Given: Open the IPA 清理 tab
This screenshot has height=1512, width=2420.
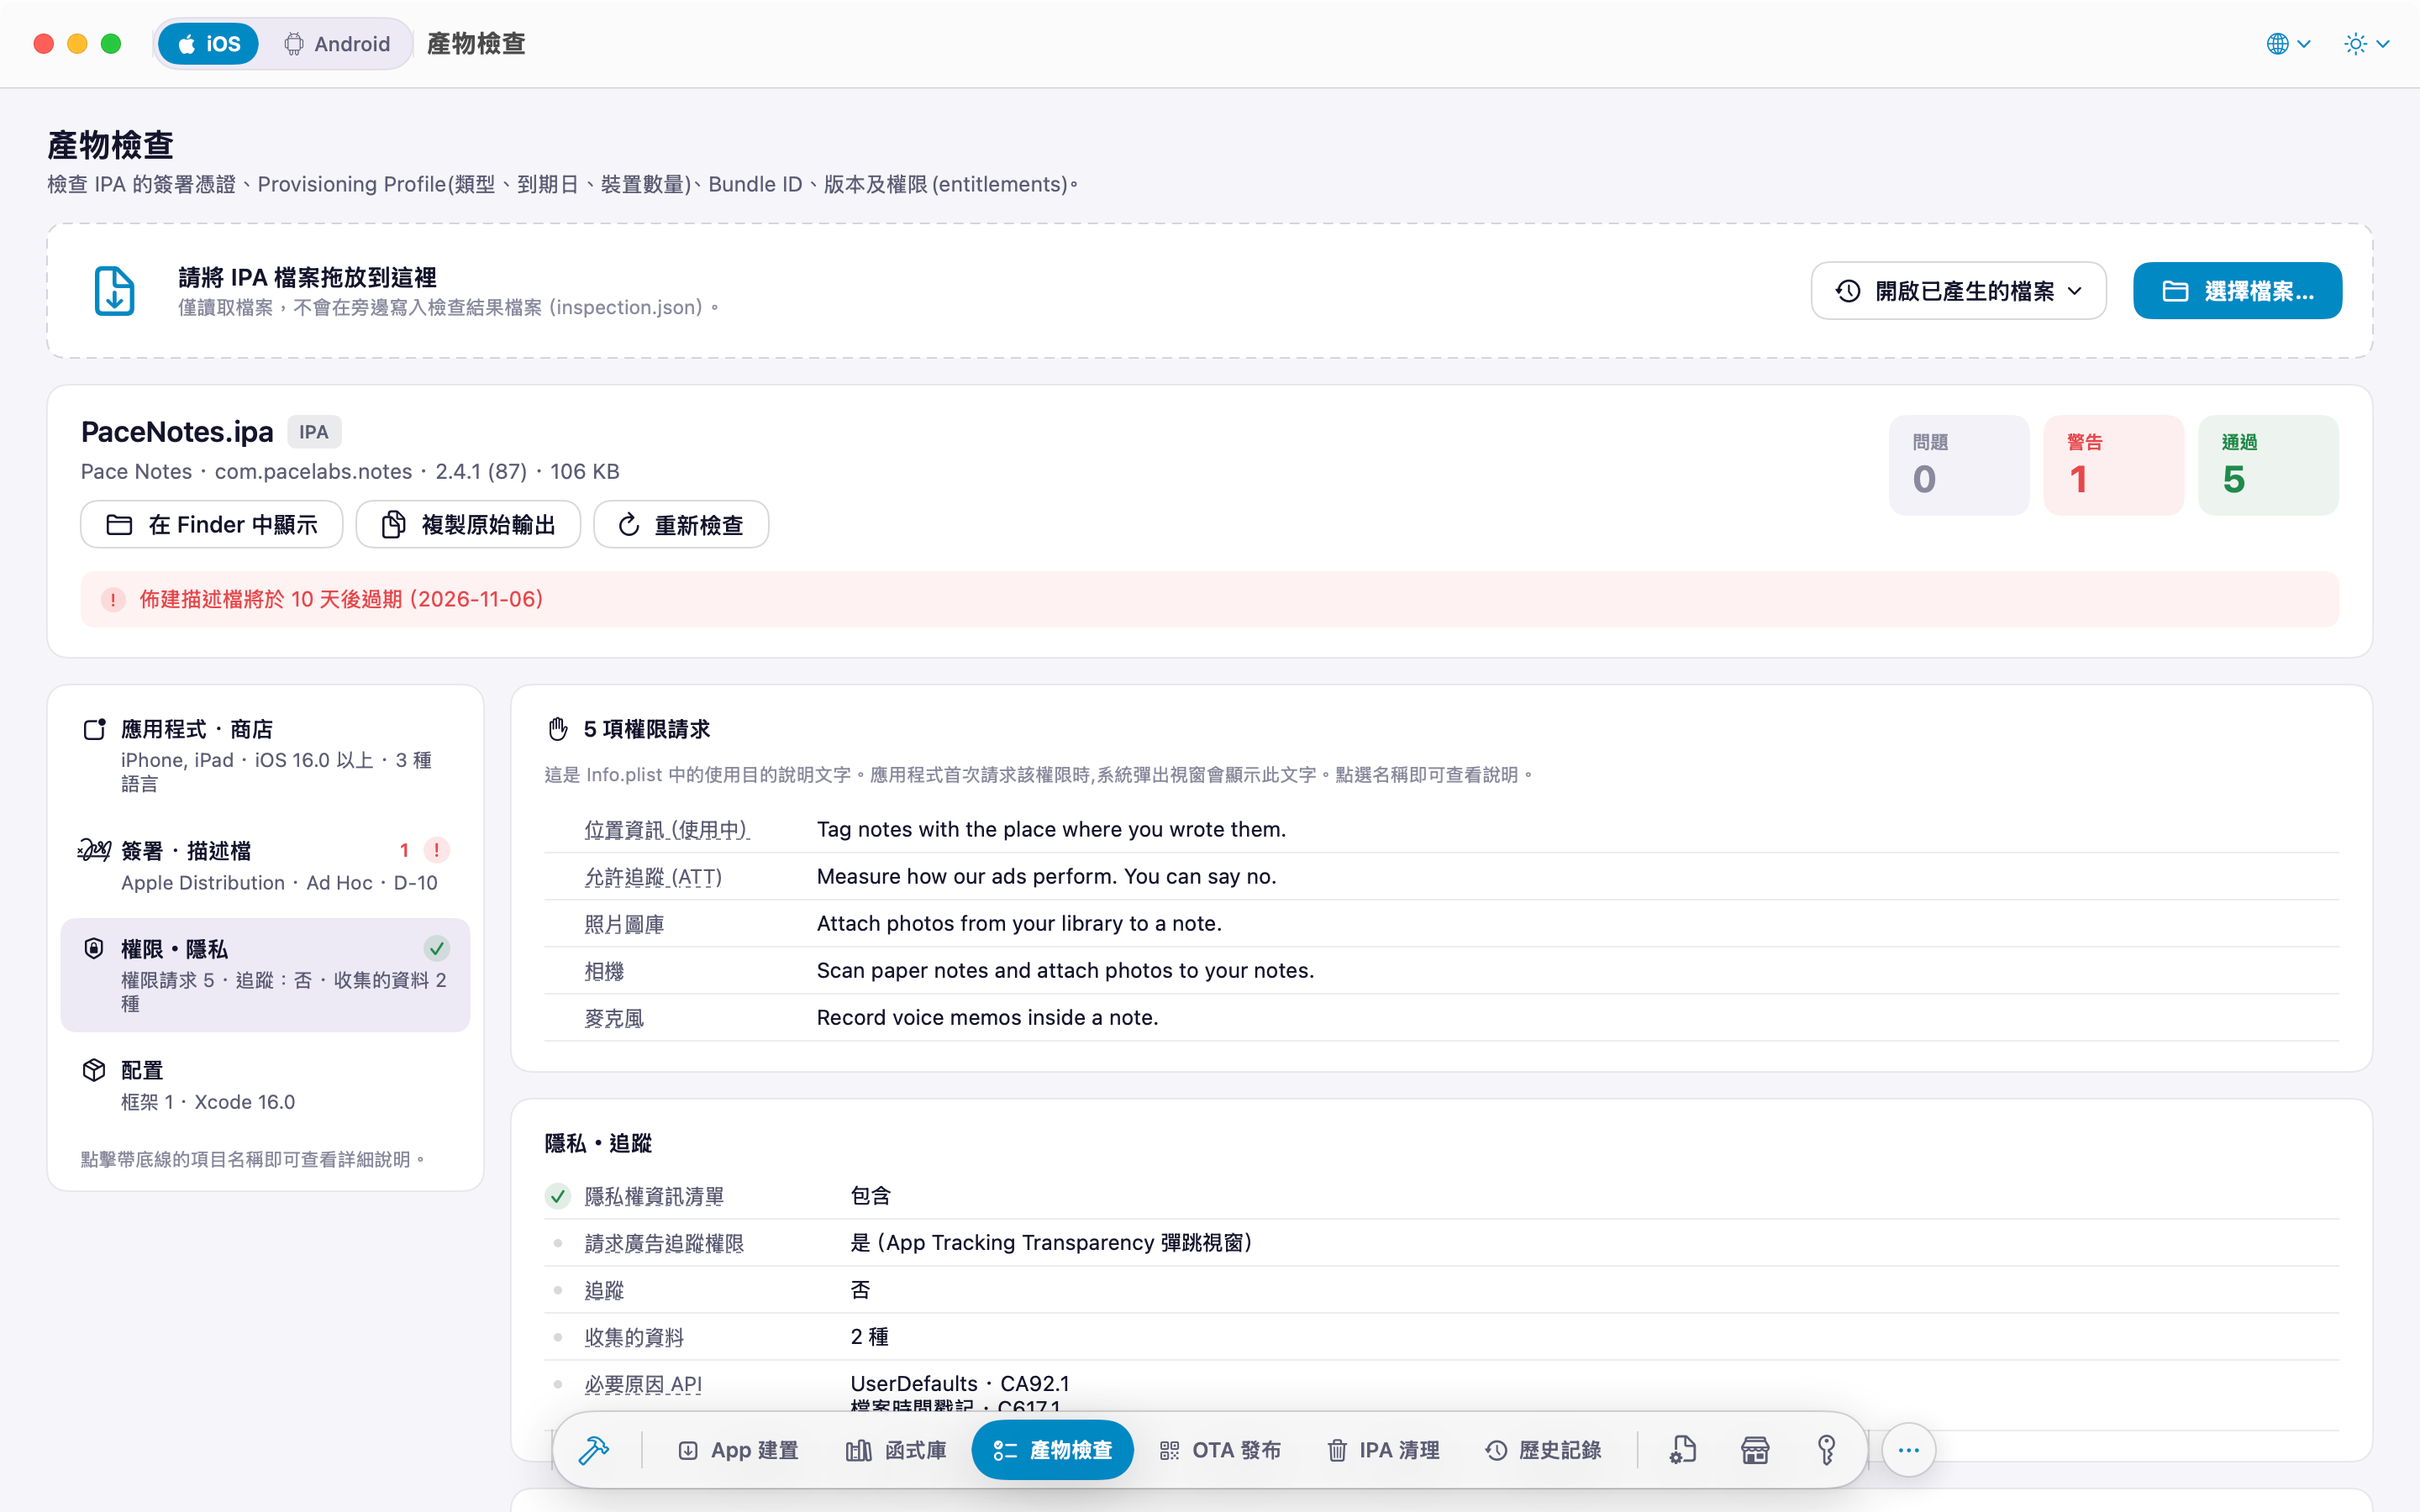Looking at the screenshot, I should click(1383, 1450).
